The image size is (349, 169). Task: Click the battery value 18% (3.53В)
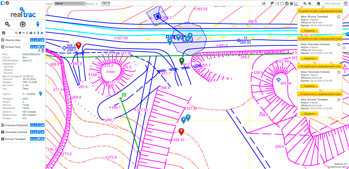coord(30,82)
